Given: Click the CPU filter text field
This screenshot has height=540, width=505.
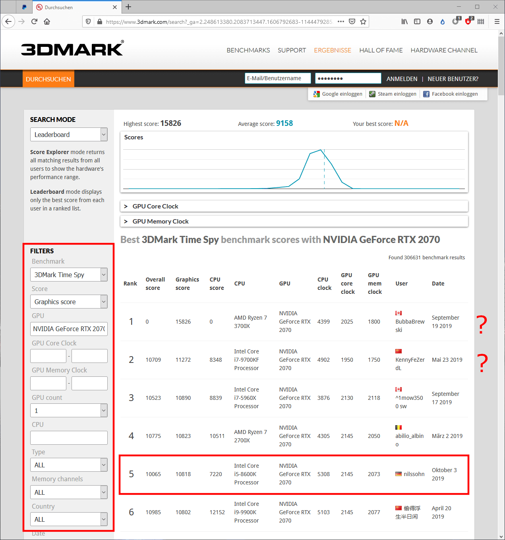Looking at the screenshot, I should coord(69,438).
